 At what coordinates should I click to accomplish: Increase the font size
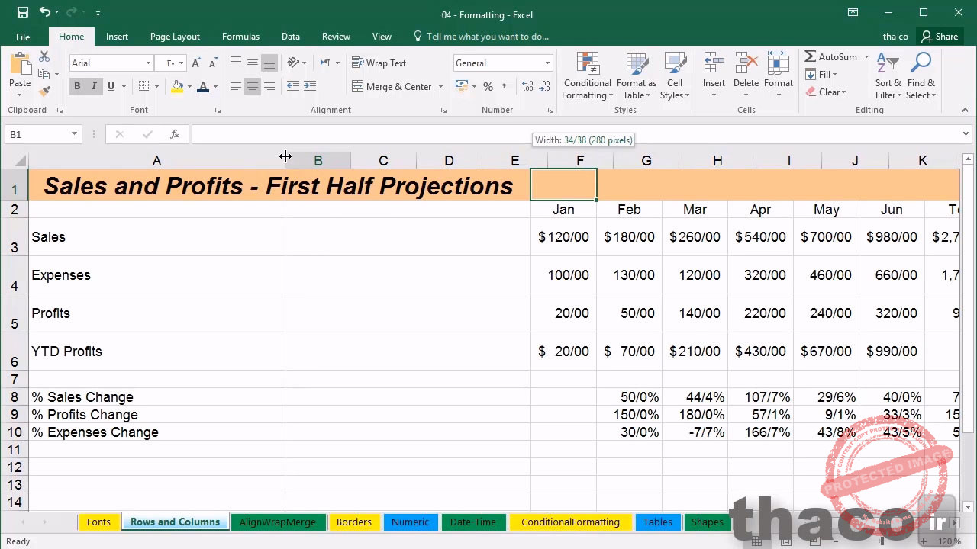(196, 63)
